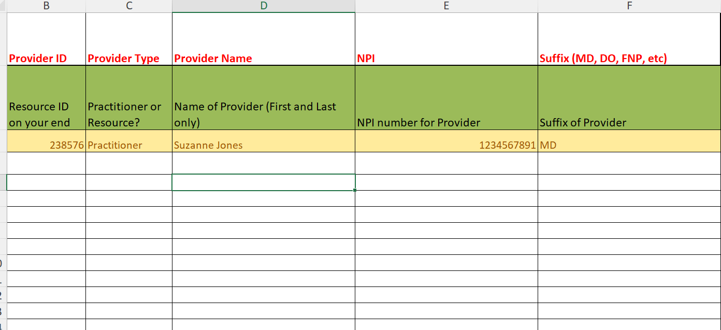Click the fill handle of the active cell
Image resolution: width=721 pixels, height=330 pixels.
coord(354,191)
